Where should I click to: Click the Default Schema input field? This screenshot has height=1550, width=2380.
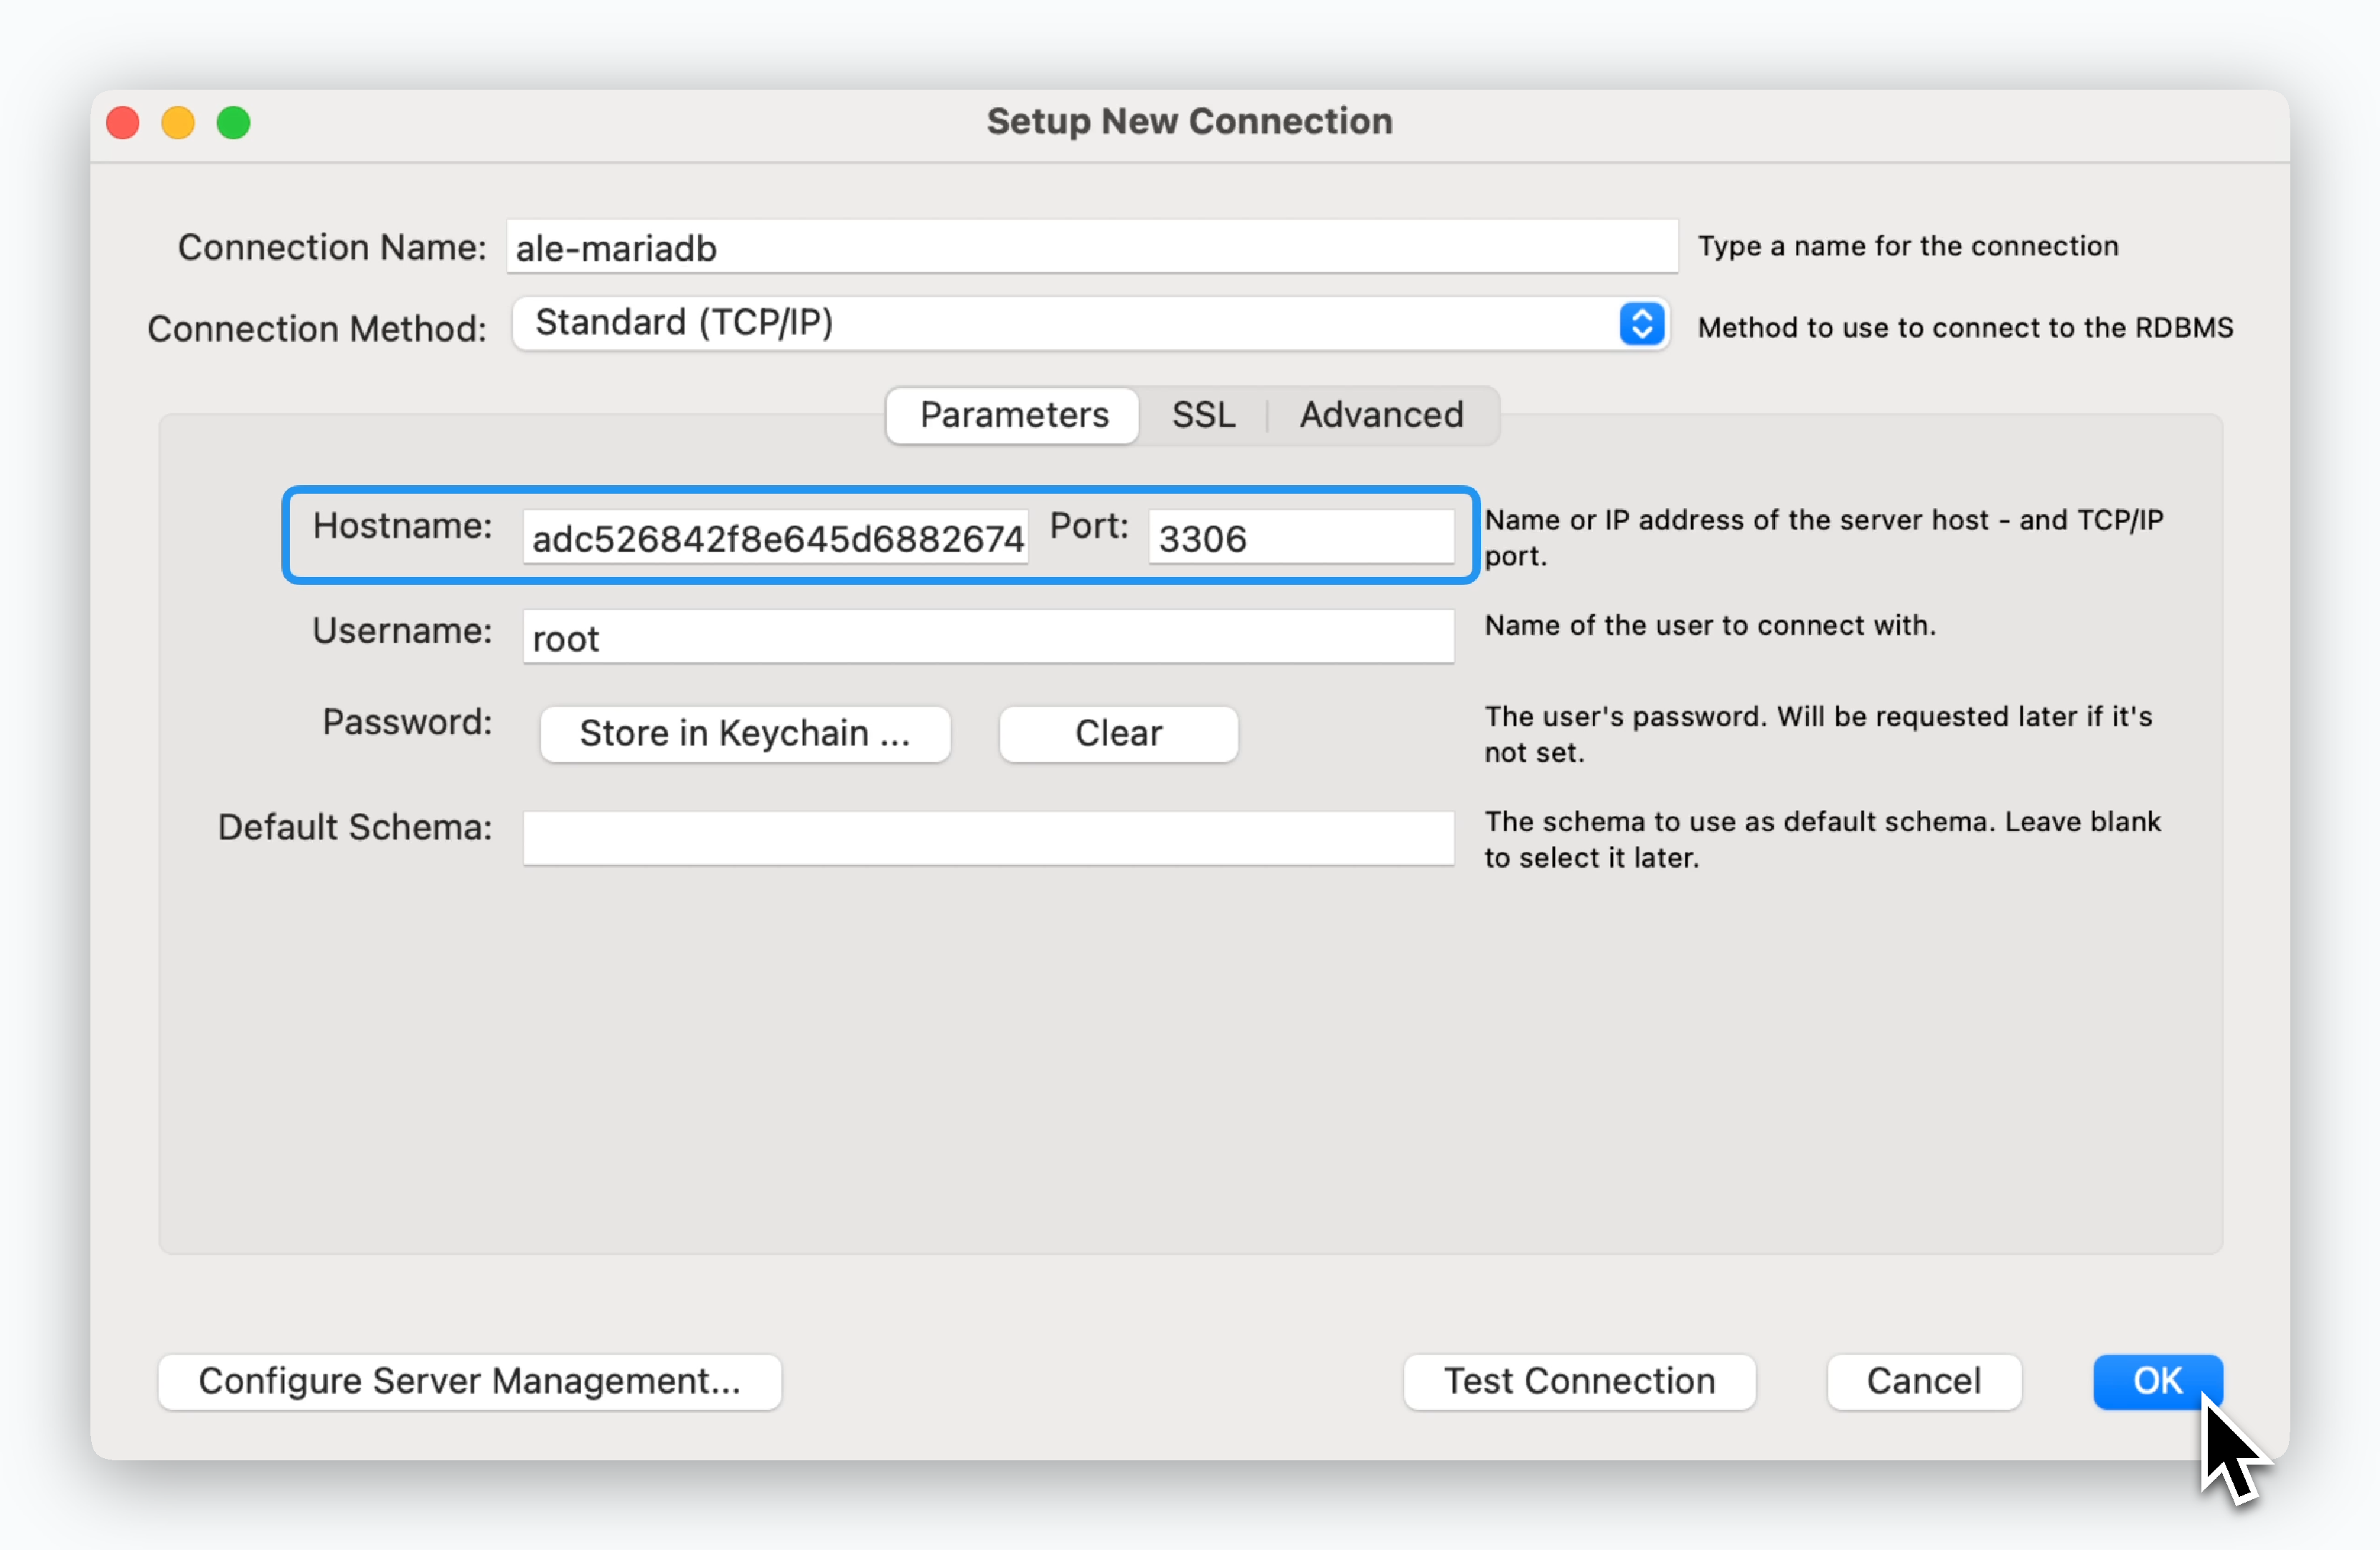click(988, 838)
